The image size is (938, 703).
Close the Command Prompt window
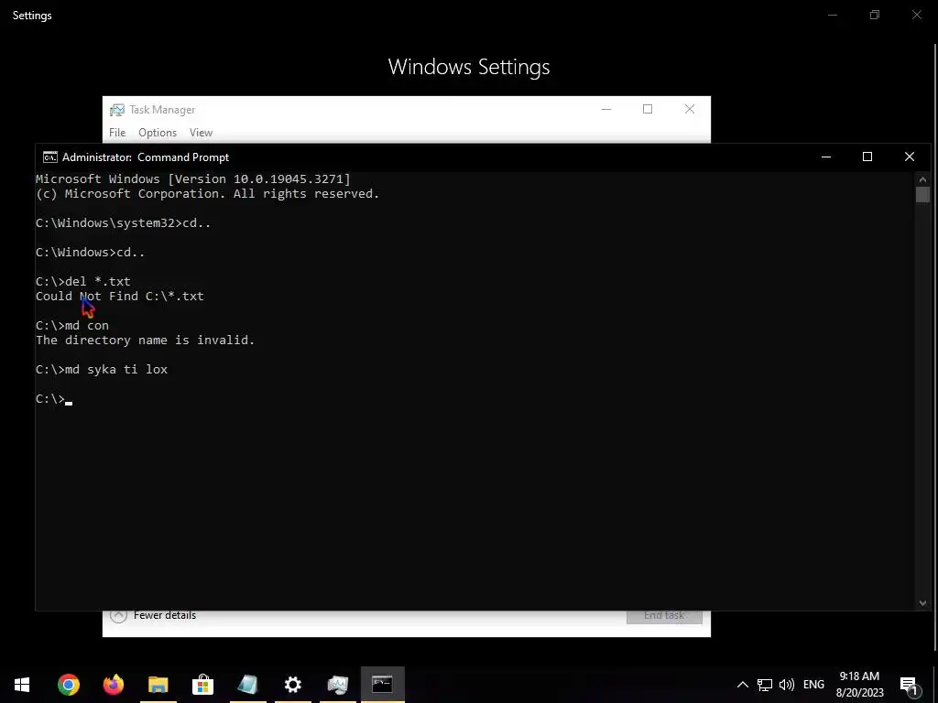pyautogui.click(x=910, y=157)
